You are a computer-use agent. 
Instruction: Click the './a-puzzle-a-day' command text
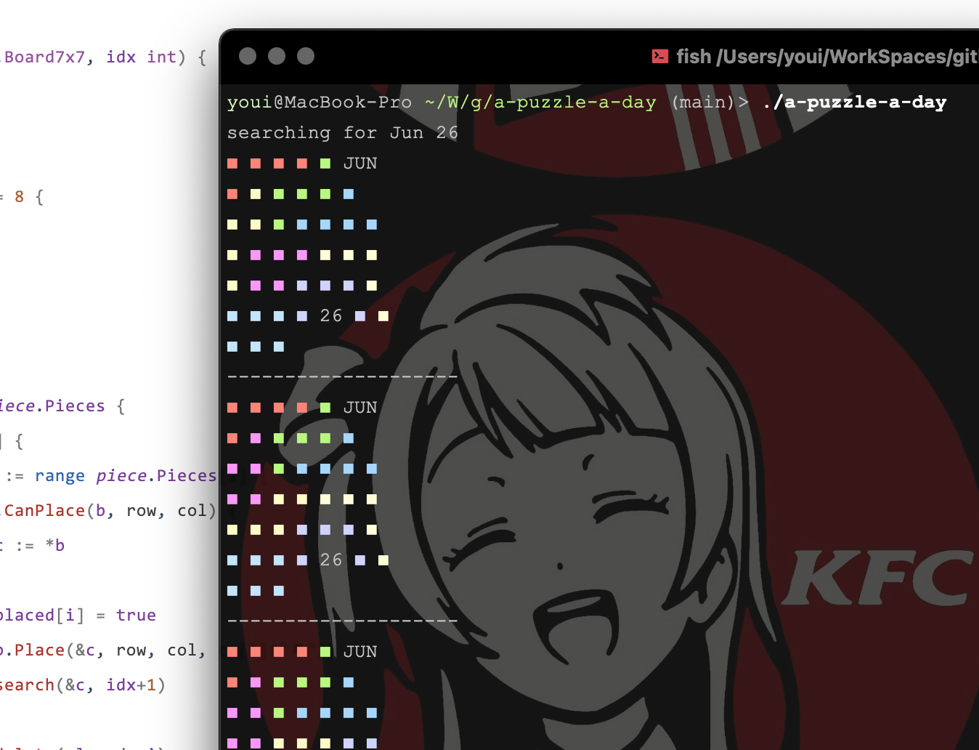pos(854,102)
